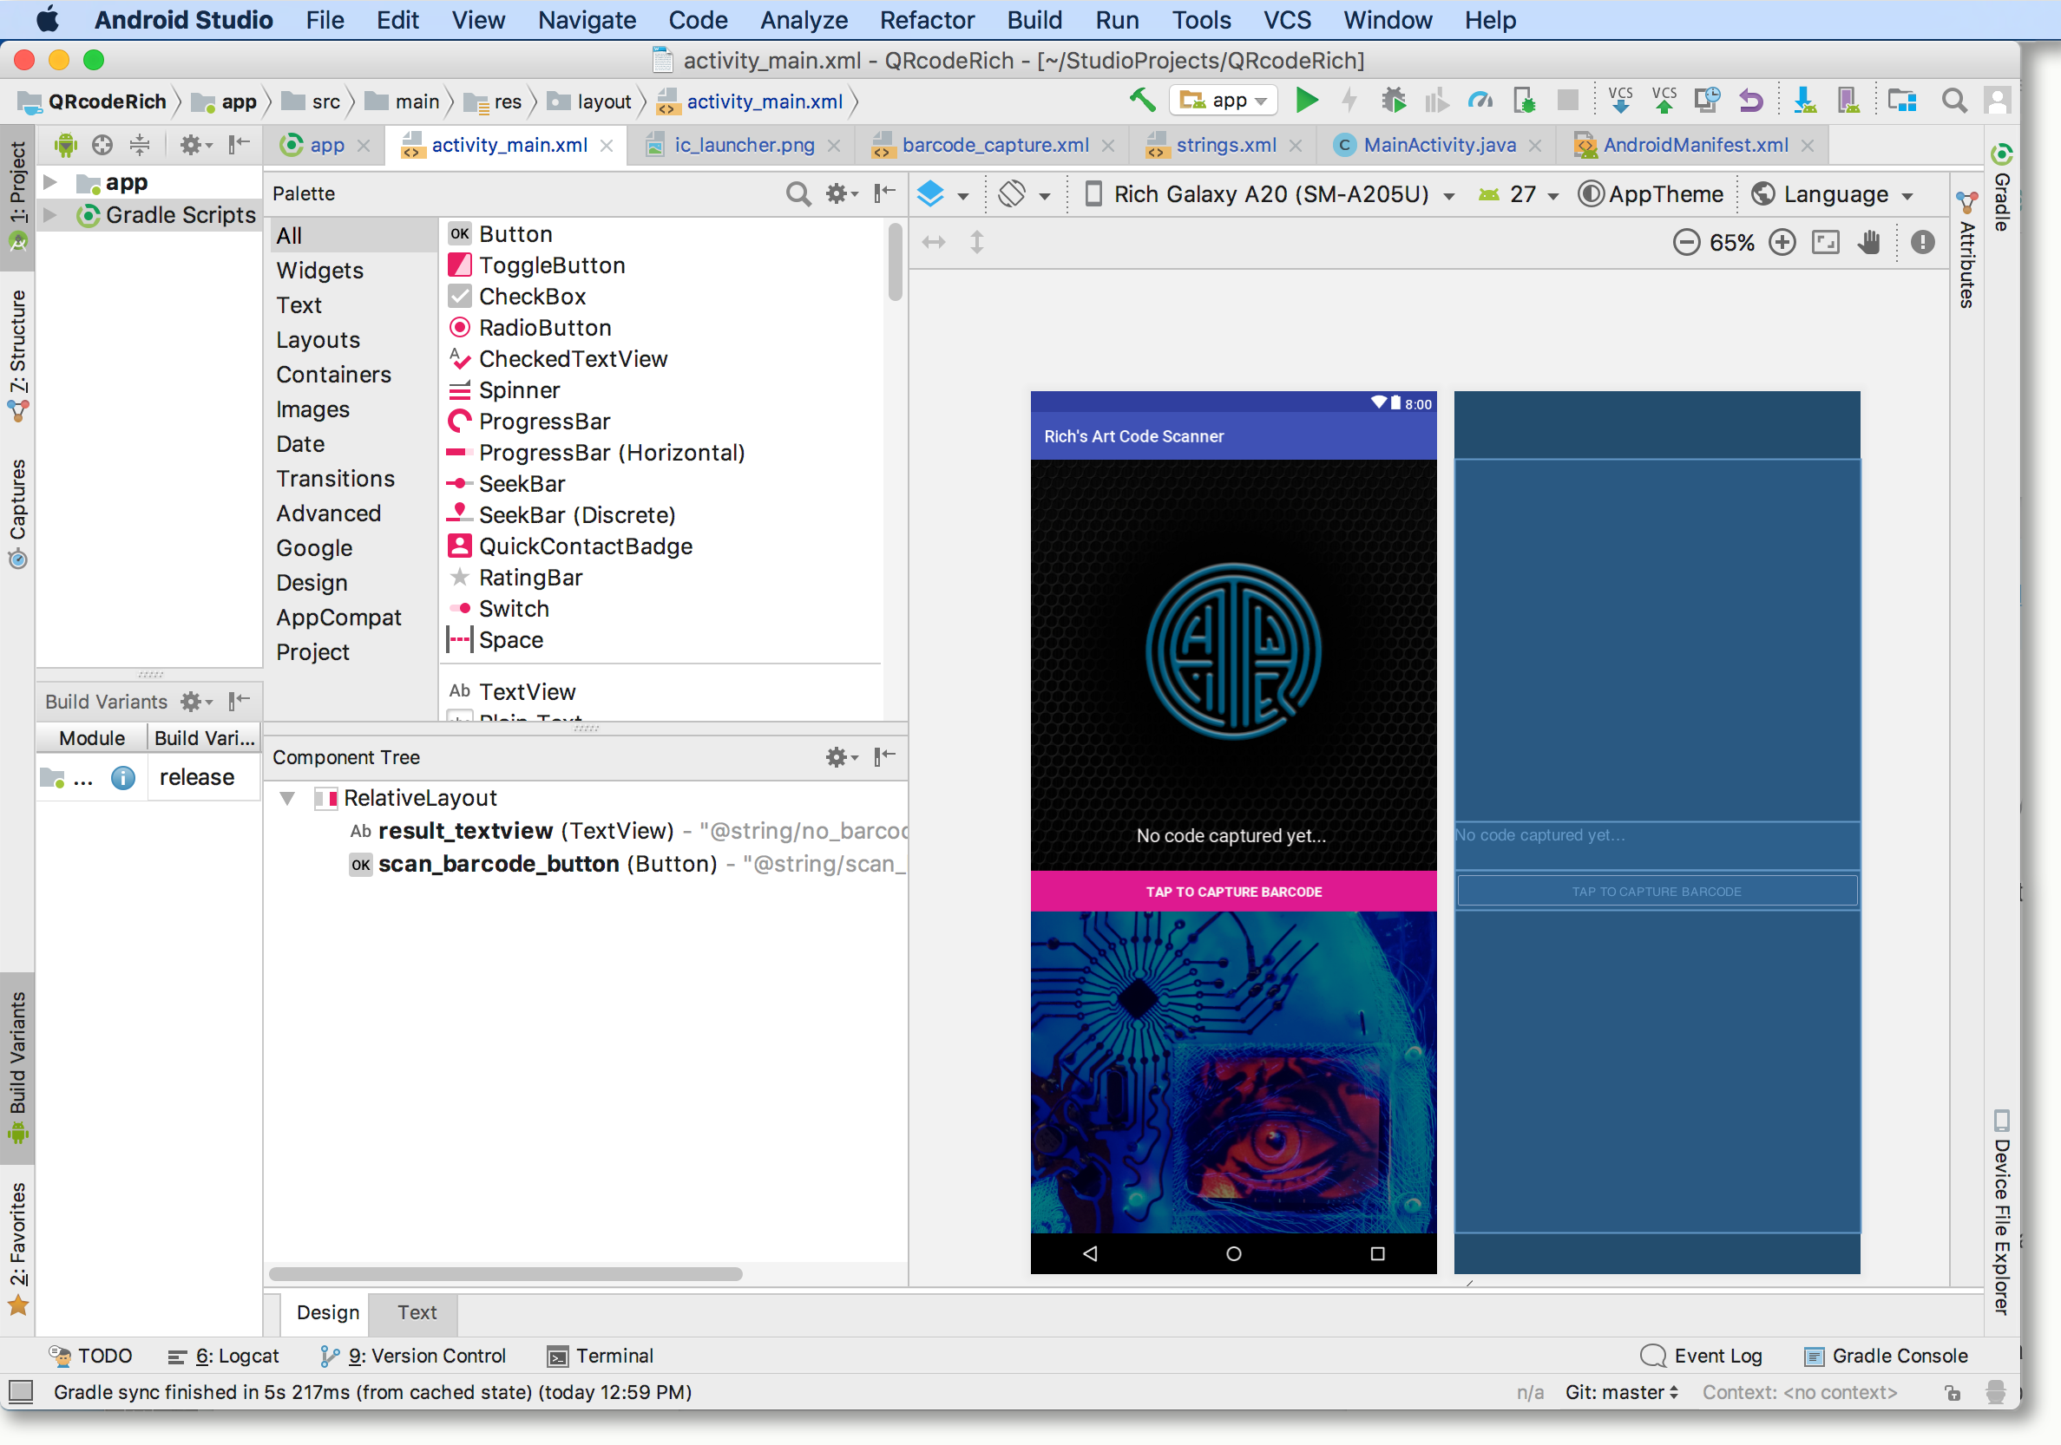This screenshot has width=2061, height=1445.
Task: Click Search Everywhere magnifier in toolbar
Action: [x=1954, y=101]
